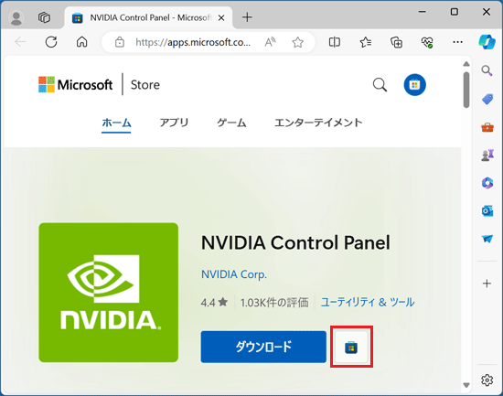Select the エンターテイメント tab

318,123
